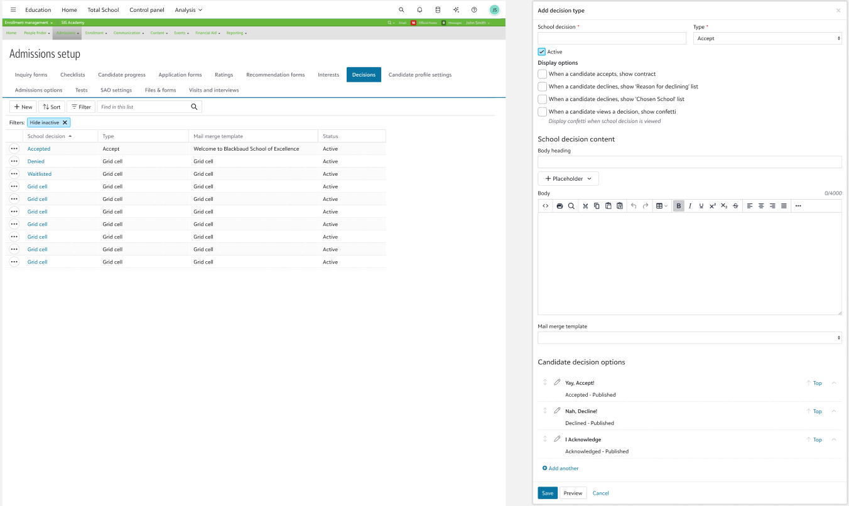Uncheck the Active checkbox
This screenshot has height=506, width=849.
[541, 51]
